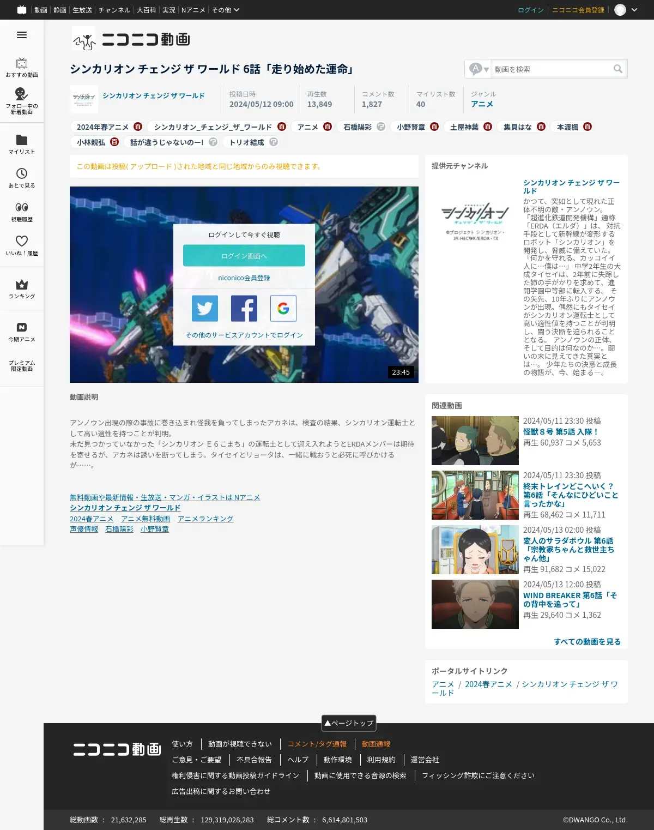654x830 pixels.
Task: Click 動画通報 in footer
Action: tap(376, 744)
